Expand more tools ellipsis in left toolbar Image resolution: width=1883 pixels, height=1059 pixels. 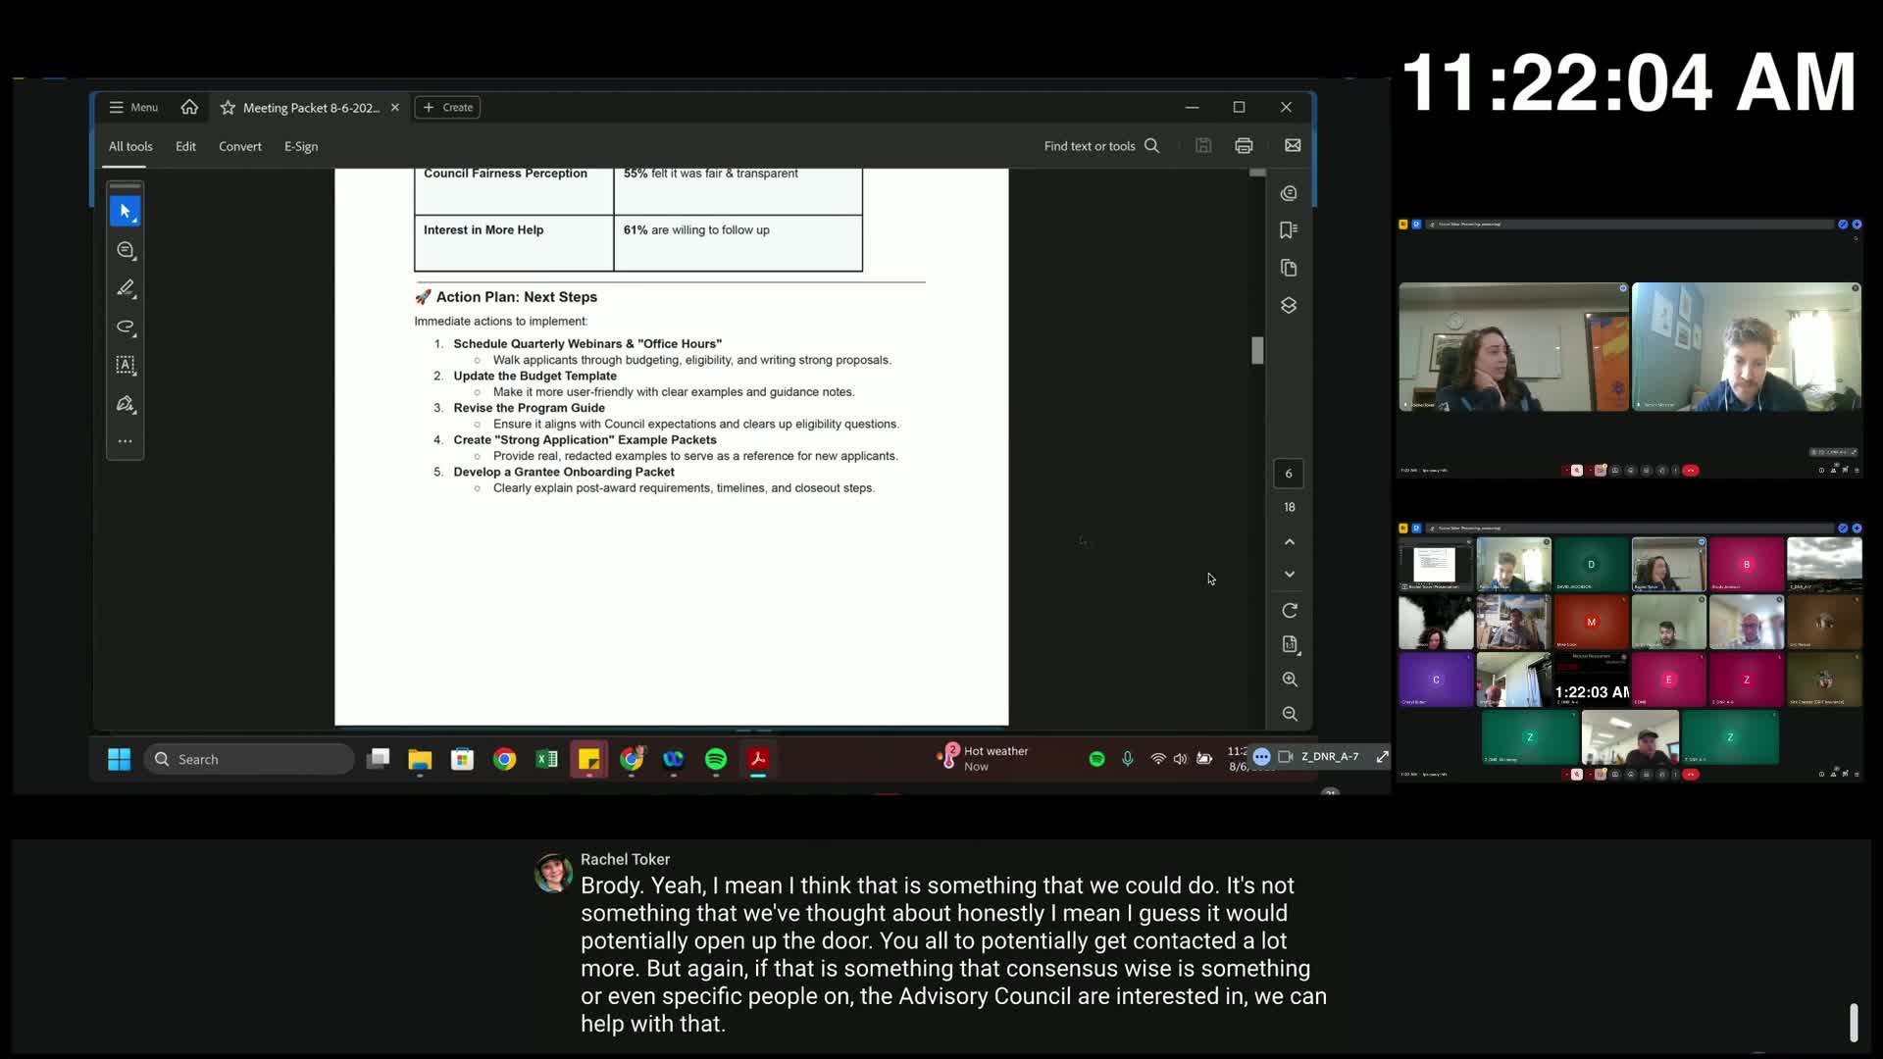125,441
